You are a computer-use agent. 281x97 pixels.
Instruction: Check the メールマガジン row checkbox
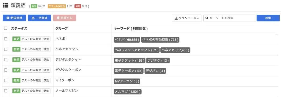click(x=6, y=91)
